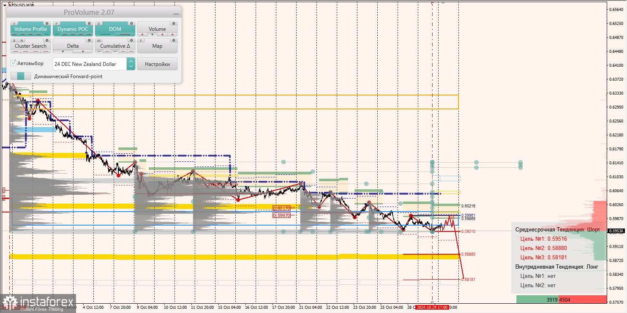Click the 21 Oct 04:00 date label
Image resolution: width=627 pixels, height=313 pixels.
tap(311, 308)
